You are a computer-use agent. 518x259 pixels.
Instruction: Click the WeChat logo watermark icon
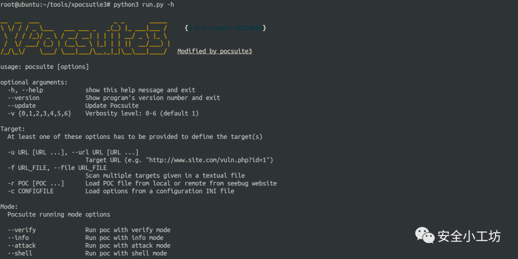pos(424,235)
